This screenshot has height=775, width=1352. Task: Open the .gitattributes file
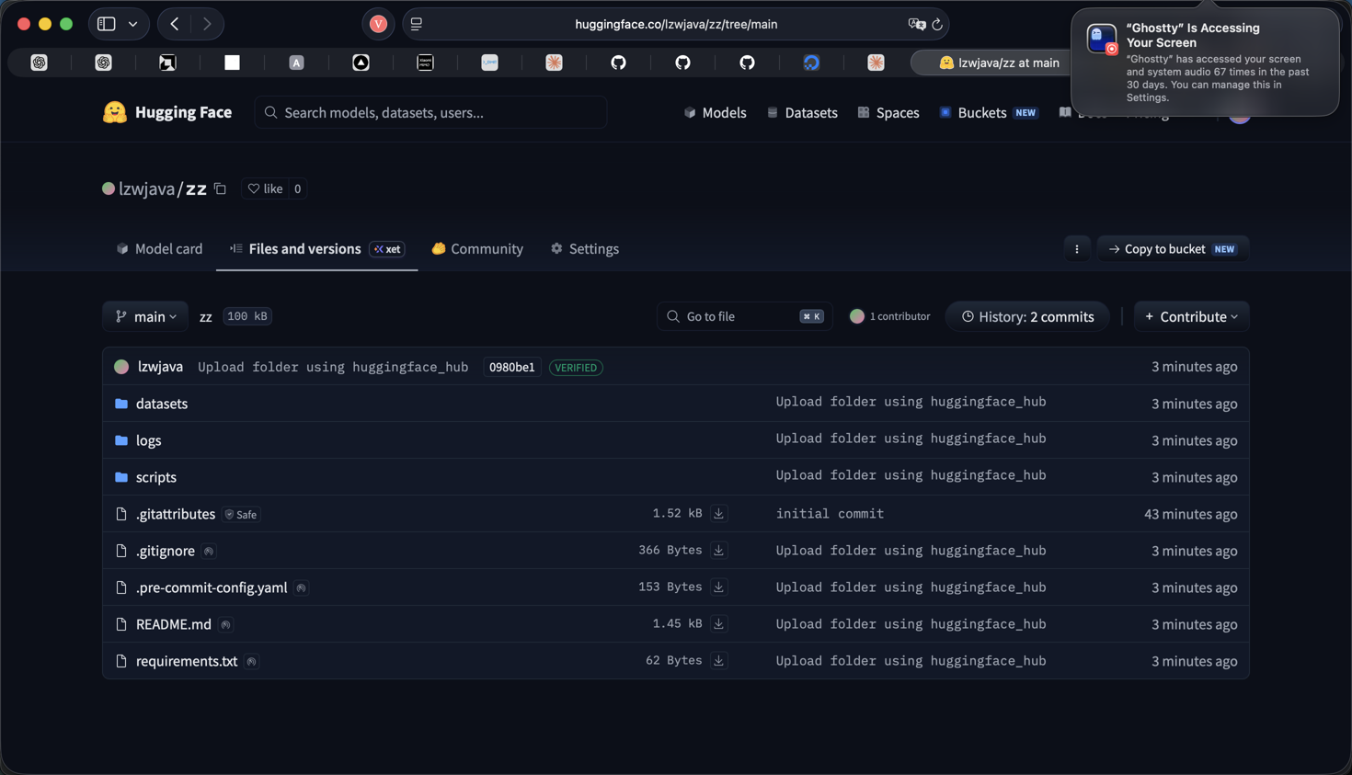[x=176, y=514]
